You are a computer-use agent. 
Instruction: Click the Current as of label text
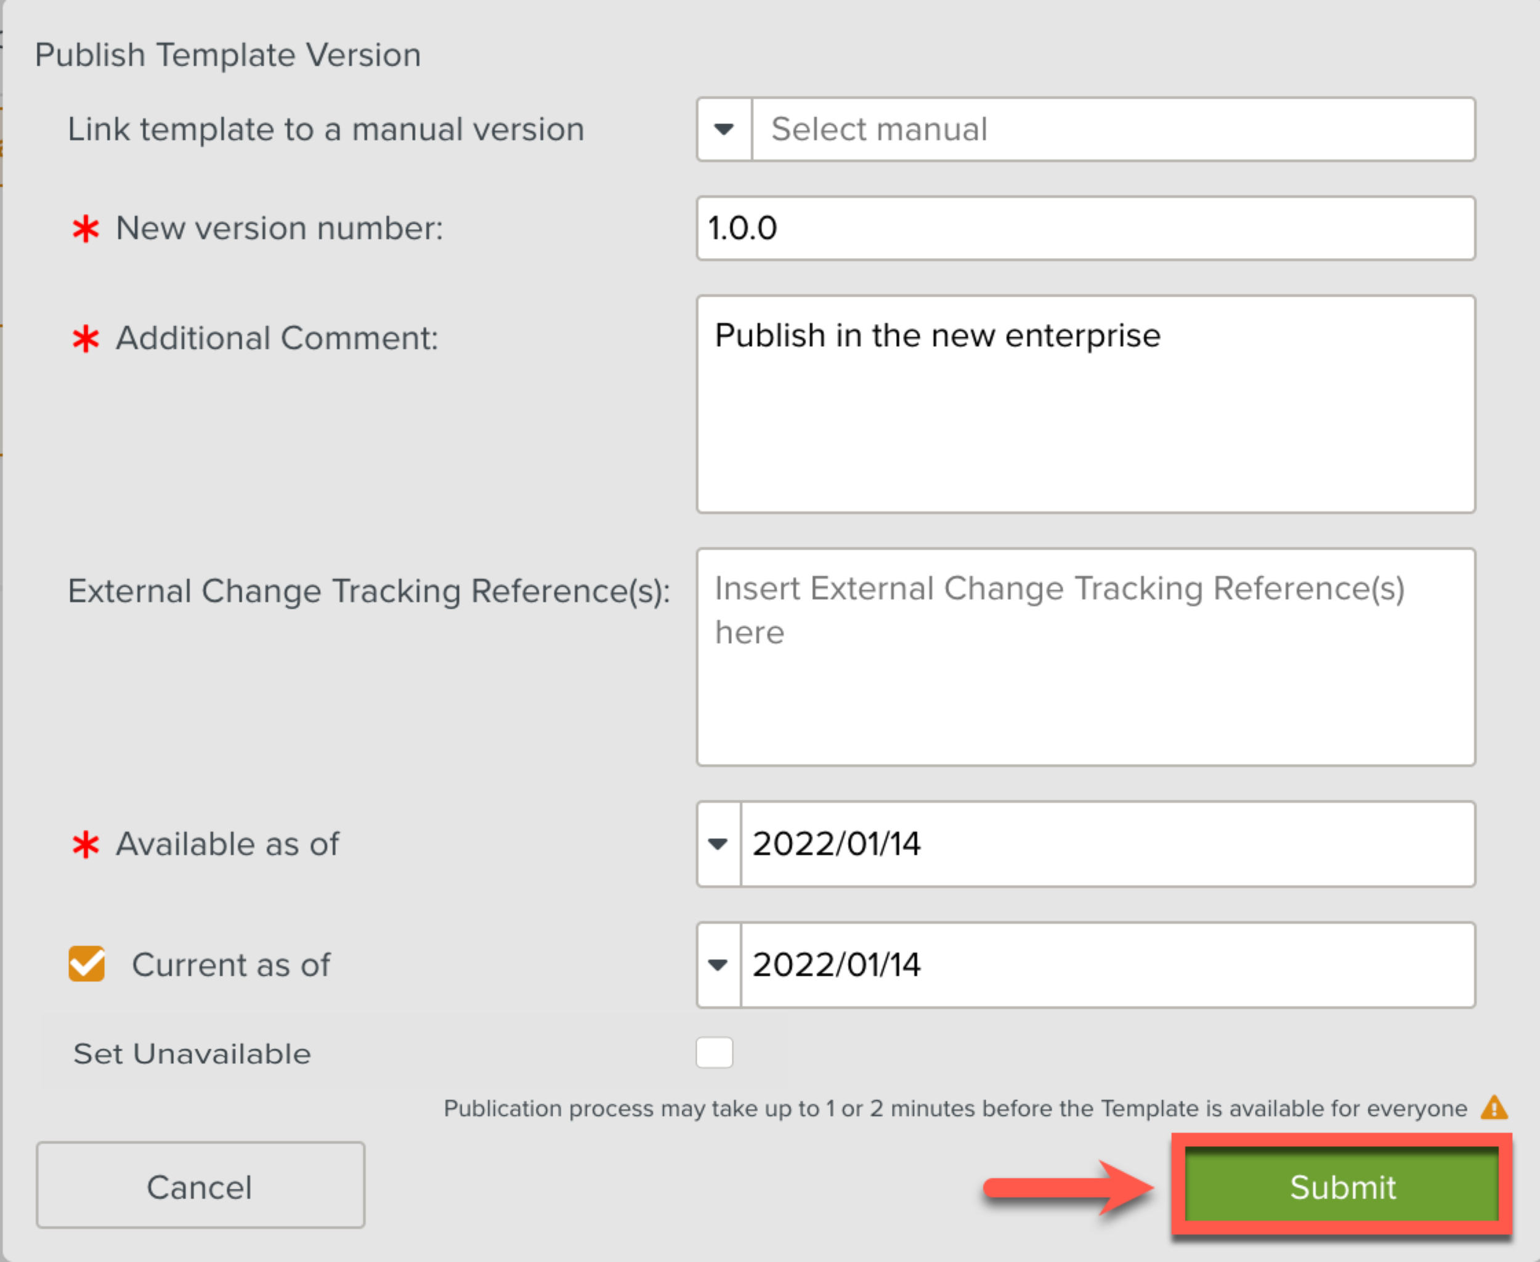pyautogui.click(x=230, y=965)
